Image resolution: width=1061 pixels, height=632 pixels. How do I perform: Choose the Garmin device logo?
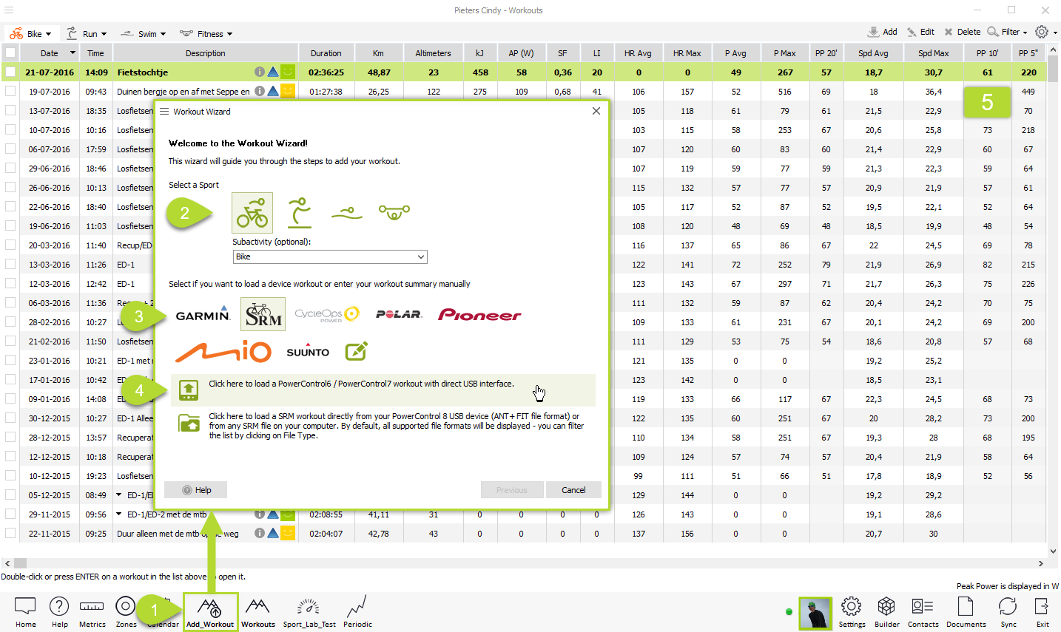(x=203, y=315)
